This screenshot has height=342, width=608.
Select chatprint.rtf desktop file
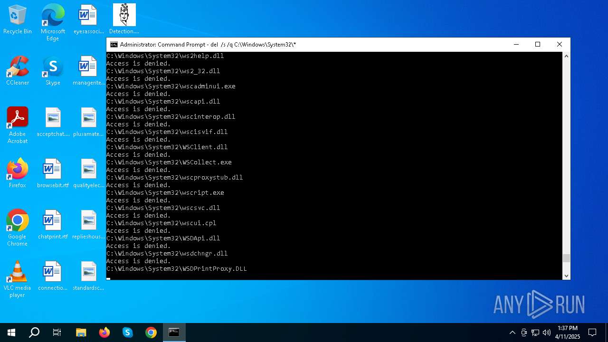(53, 225)
